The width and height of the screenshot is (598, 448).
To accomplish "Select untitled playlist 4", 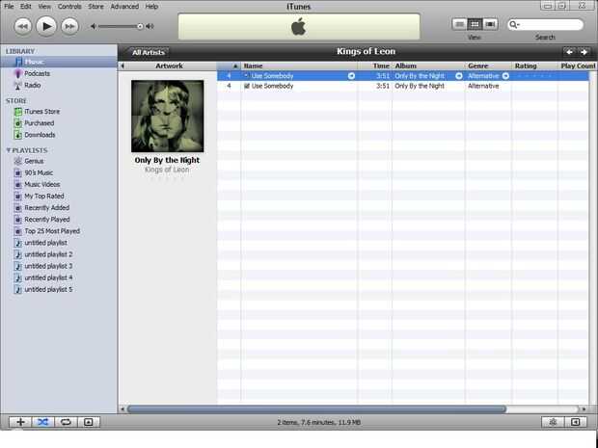I will pyautogui.click(x=48, y=277).
